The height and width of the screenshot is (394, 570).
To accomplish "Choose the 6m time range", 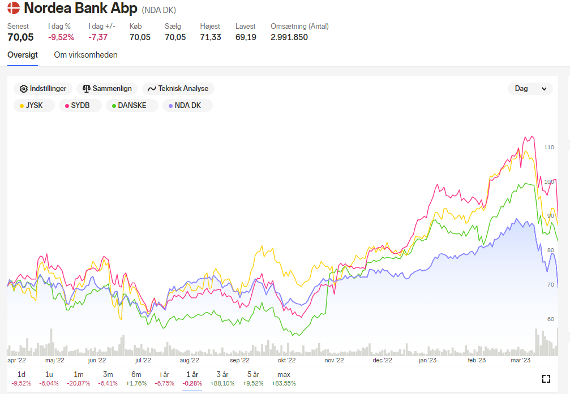I will click(x=136, y=378).
